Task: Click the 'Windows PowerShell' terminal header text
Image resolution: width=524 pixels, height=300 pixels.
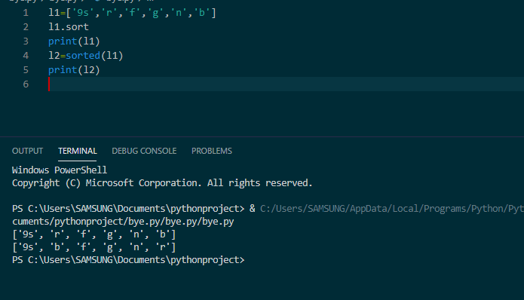Action: tap(60, 170)
